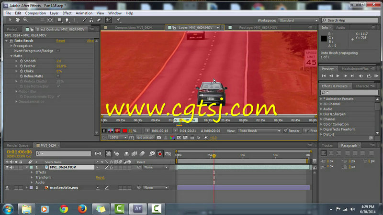This screenshot has width=383, height=215.
Task: Open the Effect menu
Action: [67, 13]
